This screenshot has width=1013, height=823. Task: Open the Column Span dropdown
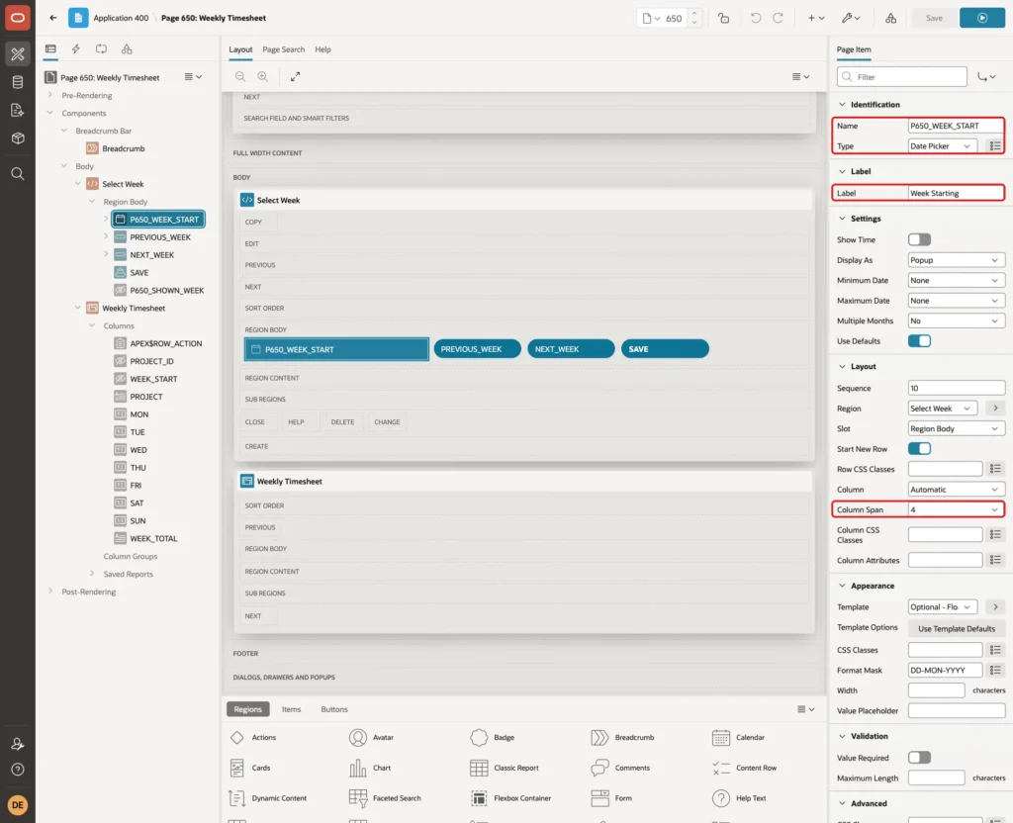[x=957, y=509]
